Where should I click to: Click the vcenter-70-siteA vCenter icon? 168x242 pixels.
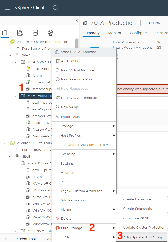[x=12, y=42]
